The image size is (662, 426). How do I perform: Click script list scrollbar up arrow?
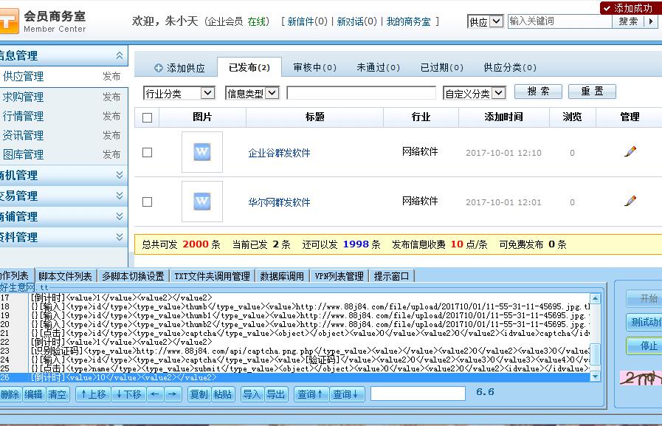pyautogui.click(x=595, y=298)
